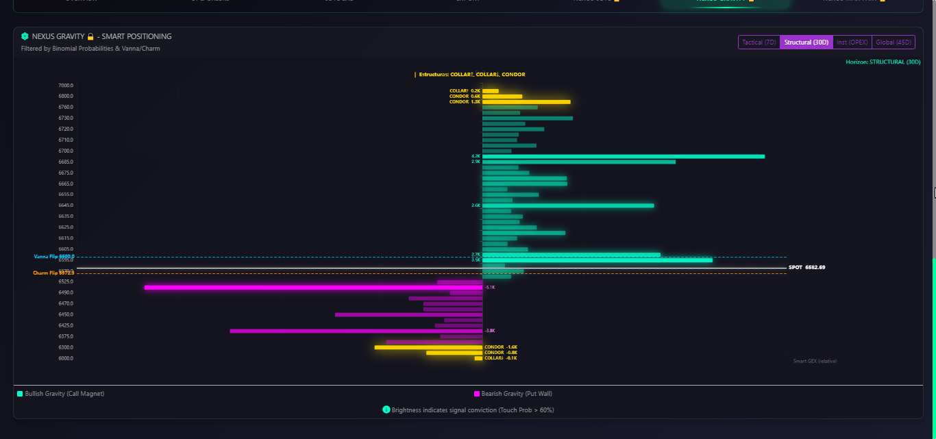Switch to Inst (OPEX) horizon
Viewport: 936px width, 439px height.
tap(852, 42)
